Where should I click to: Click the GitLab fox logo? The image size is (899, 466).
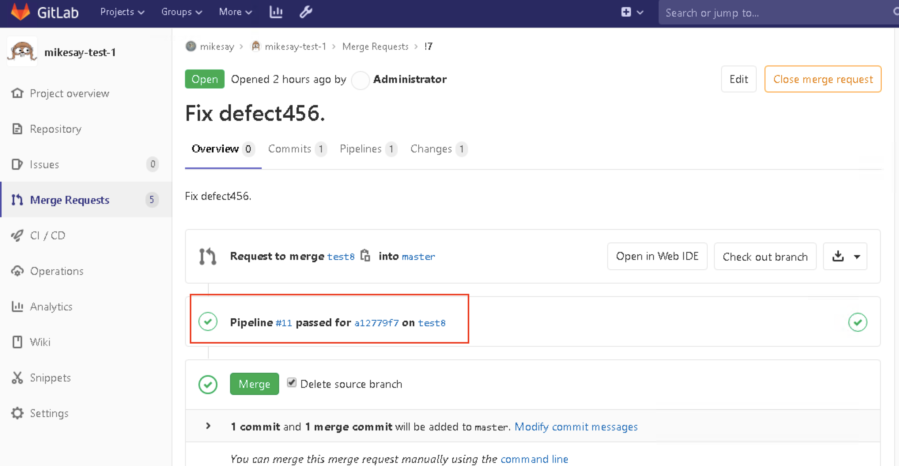coord(21,12)
